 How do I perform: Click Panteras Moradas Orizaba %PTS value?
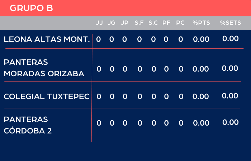tap(201, 69)
